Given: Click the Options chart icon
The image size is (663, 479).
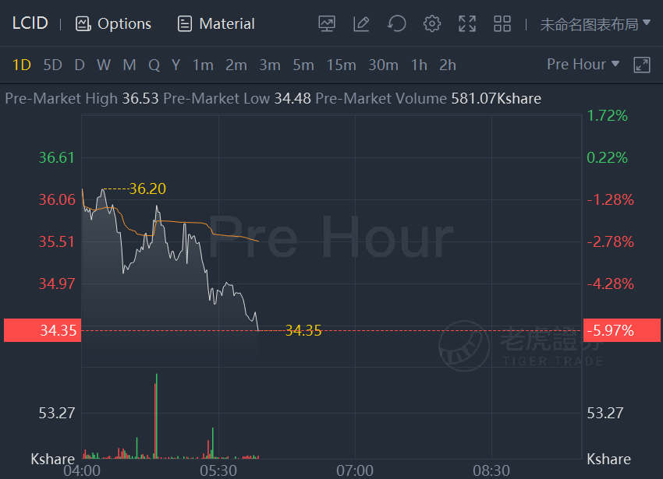Looking at the screenshot, I should [83, 23].
